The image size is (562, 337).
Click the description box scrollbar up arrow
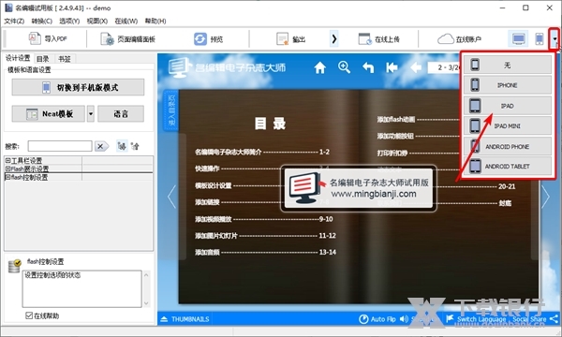[x=146, y=275]
